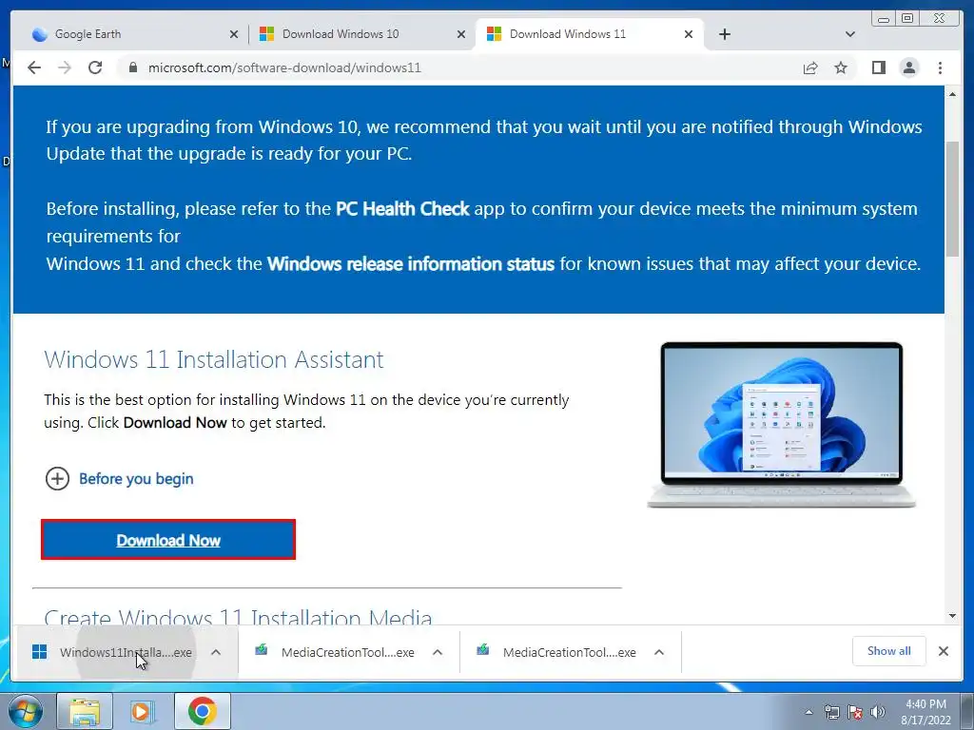Expand options for first MediaCreationTool download
Viewport: 974px width, 730px height.
coord(438,652)
